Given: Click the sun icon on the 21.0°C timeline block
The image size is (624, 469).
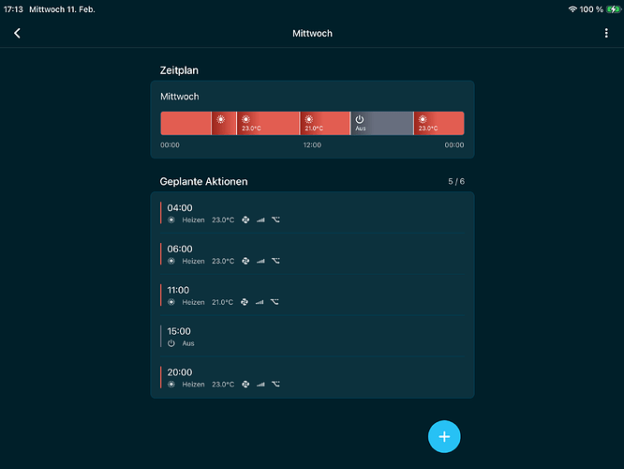Looking at the screenshot, I should [x=309, y=119].
